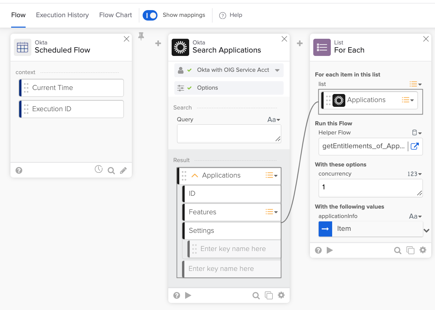The image size is (435, 310).
Task: Open the concurrency 123 type dropdown
Action: (415, 174)
